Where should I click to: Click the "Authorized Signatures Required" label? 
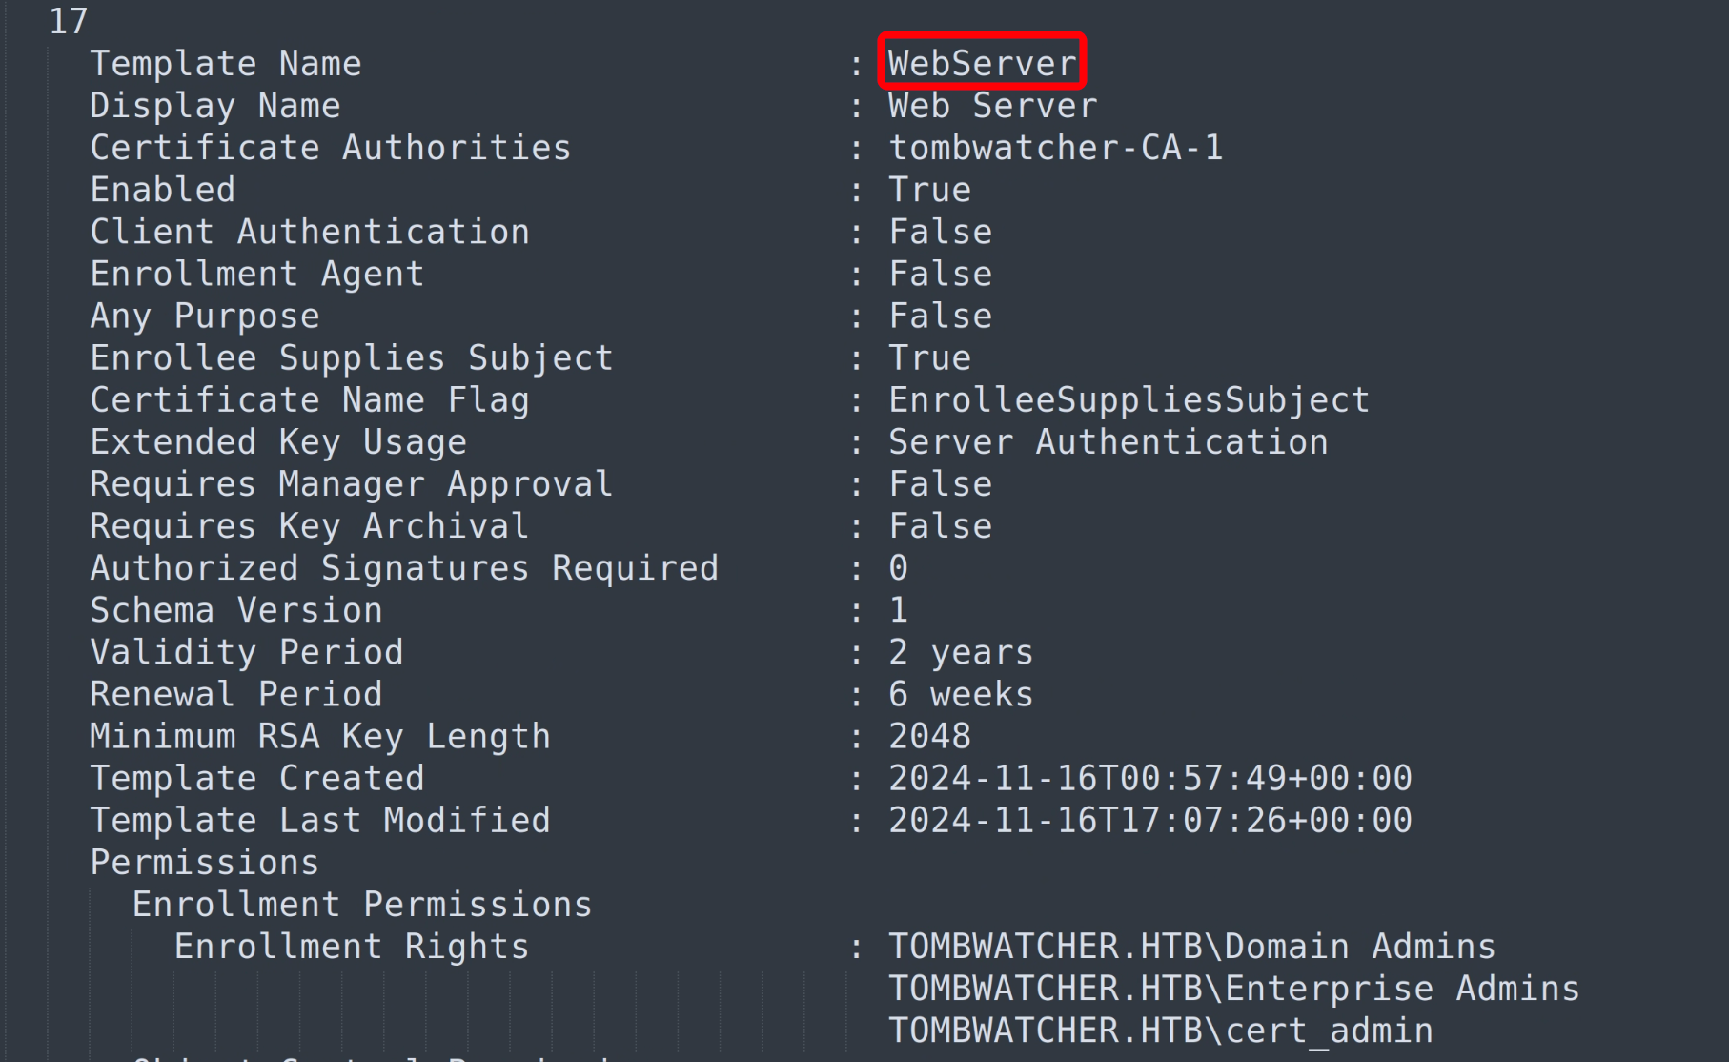click(404, 568)
